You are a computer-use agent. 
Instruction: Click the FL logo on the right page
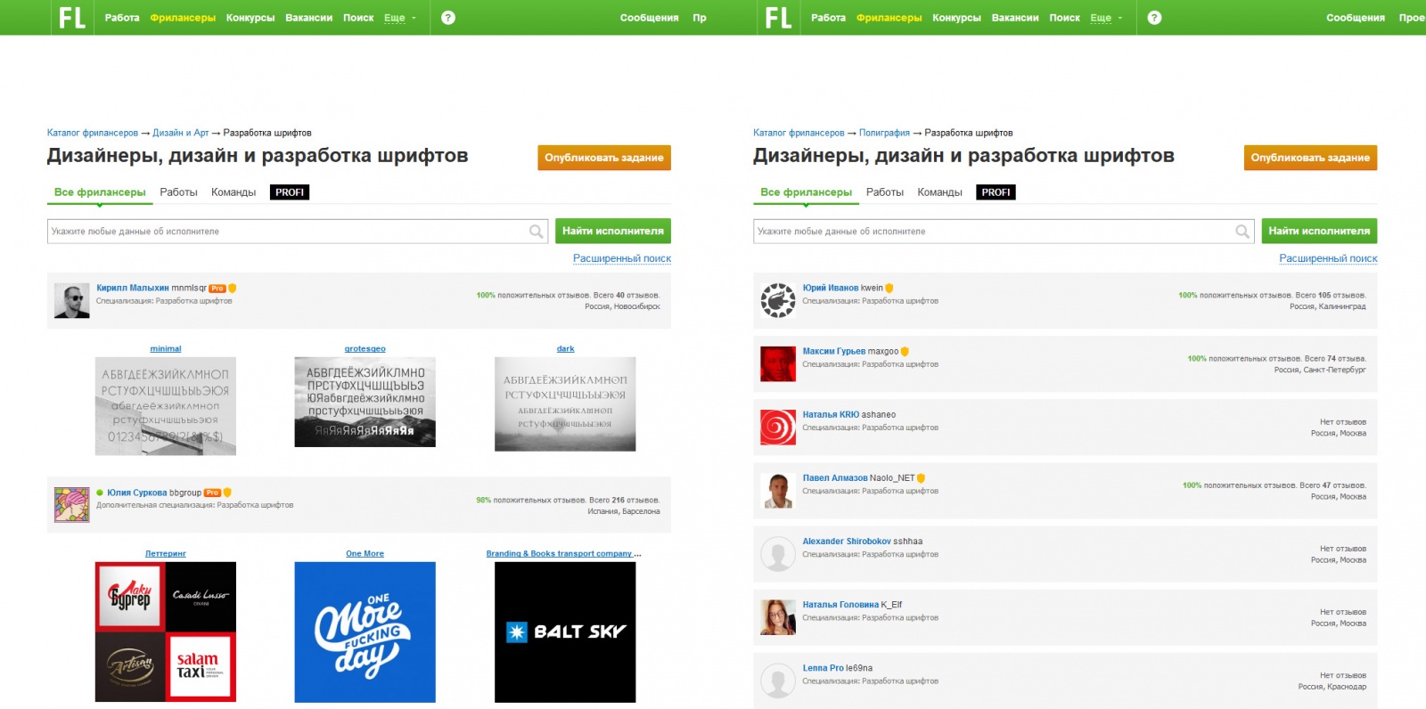778,18
